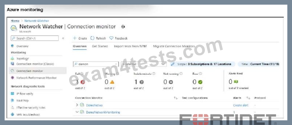The height and width of the screenshot is (125, 292).
Task: Click the Feedback heart icon
Action: pos(111,38)
